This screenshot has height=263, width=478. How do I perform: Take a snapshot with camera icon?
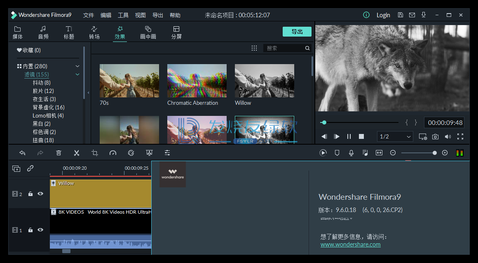435,136
